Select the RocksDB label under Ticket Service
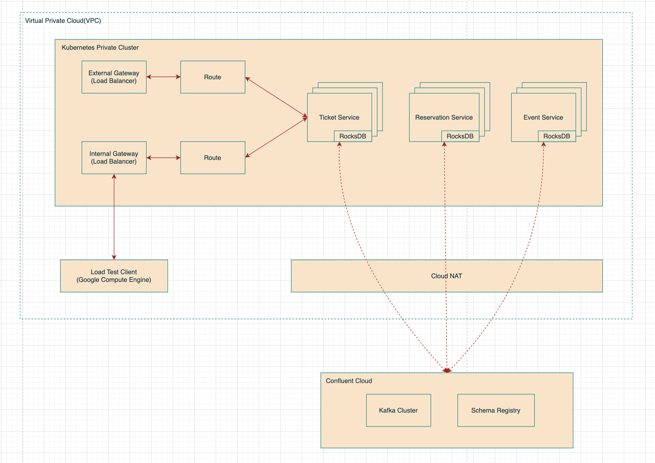This screenshot has height=463, width=655. point(353,136)
